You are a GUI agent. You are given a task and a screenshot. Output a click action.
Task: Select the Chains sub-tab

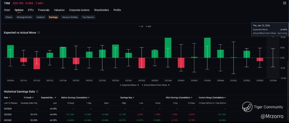point(9,17)
